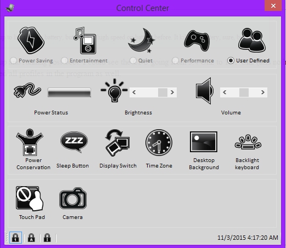Increase volume with right arrow
This screenshot has height=248, width=286.
coord(263,93)
